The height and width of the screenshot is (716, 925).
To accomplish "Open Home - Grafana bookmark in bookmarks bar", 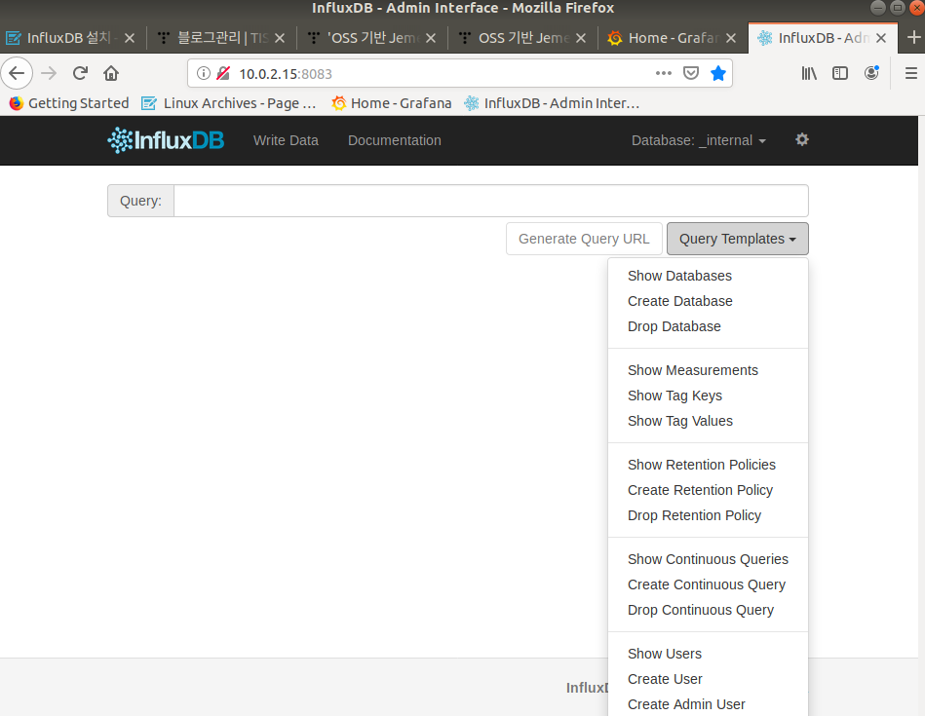I will [392, 103].
